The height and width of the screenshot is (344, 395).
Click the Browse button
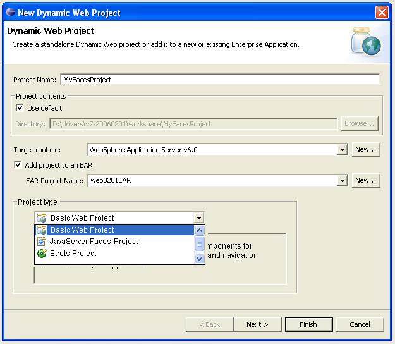pyautogui.click(x=360, y=123)
